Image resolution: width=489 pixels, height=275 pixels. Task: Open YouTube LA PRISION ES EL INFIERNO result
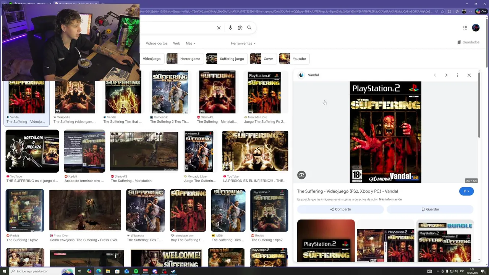click(255, 157)
